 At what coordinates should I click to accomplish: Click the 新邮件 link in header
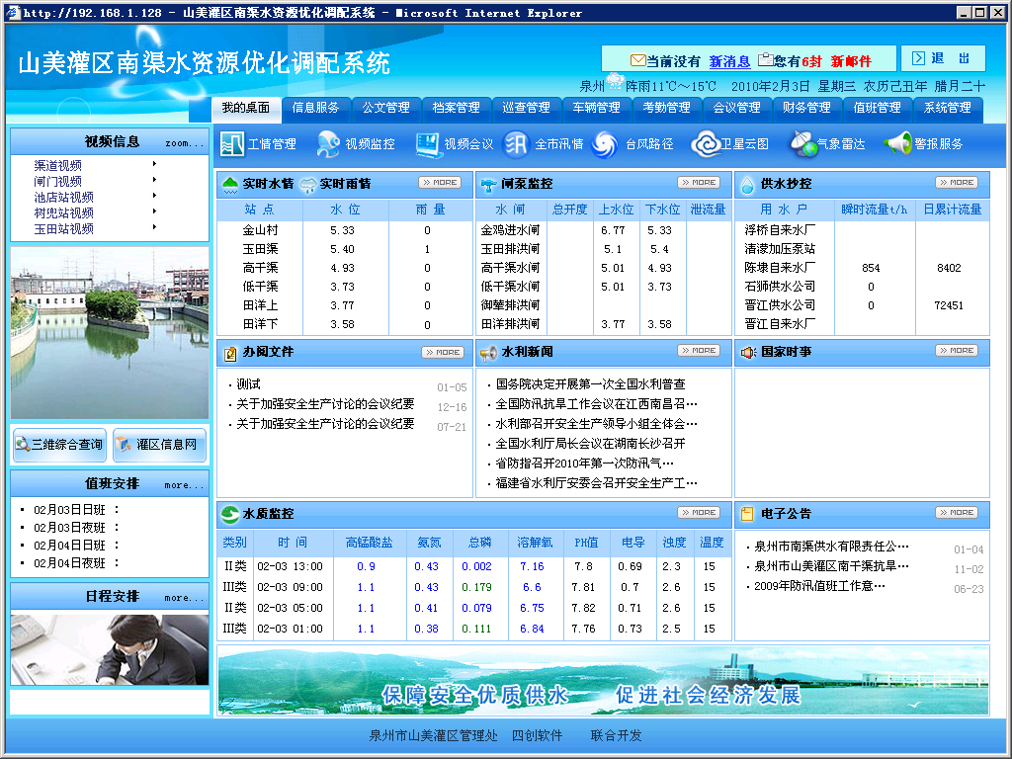[x=851, y=61]
